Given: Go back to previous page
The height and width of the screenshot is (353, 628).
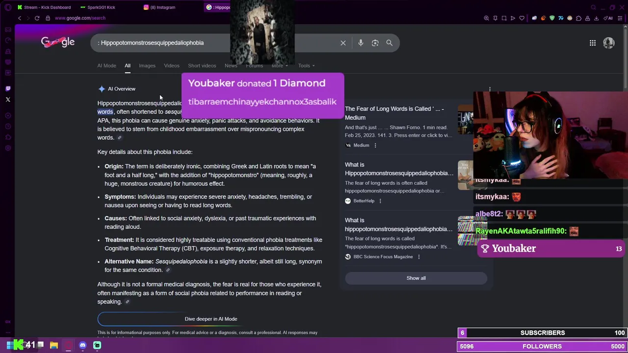Looking at the screenshot, I should click(x=20, y=18).
